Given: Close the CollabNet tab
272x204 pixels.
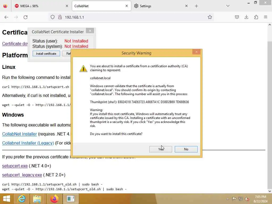Looking at the screenshot, I should tap(127, 6).
